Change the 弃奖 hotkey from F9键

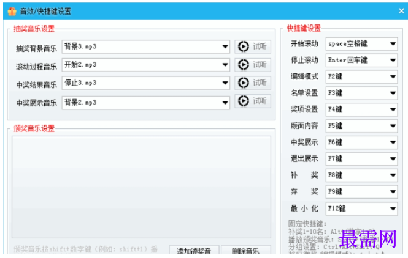click(x=362, y=191)
